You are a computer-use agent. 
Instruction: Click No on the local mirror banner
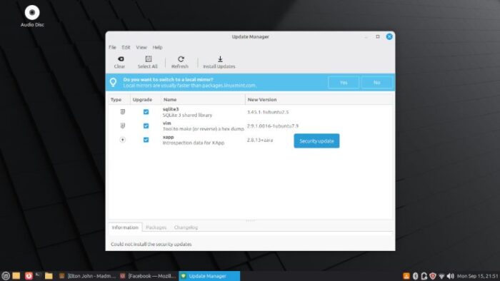click(x=377, y=83)
